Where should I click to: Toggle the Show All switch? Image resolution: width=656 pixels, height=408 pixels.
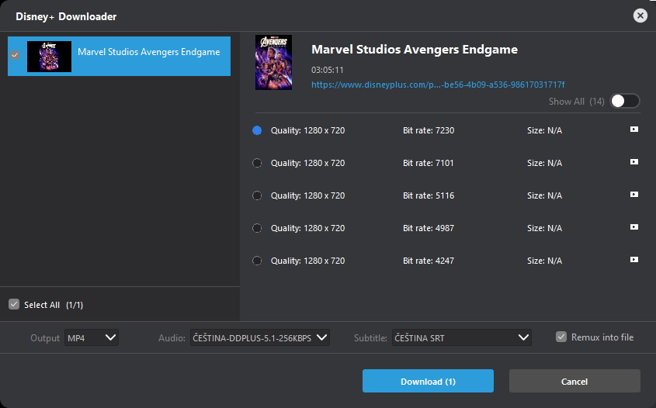(x=625, y=101)
